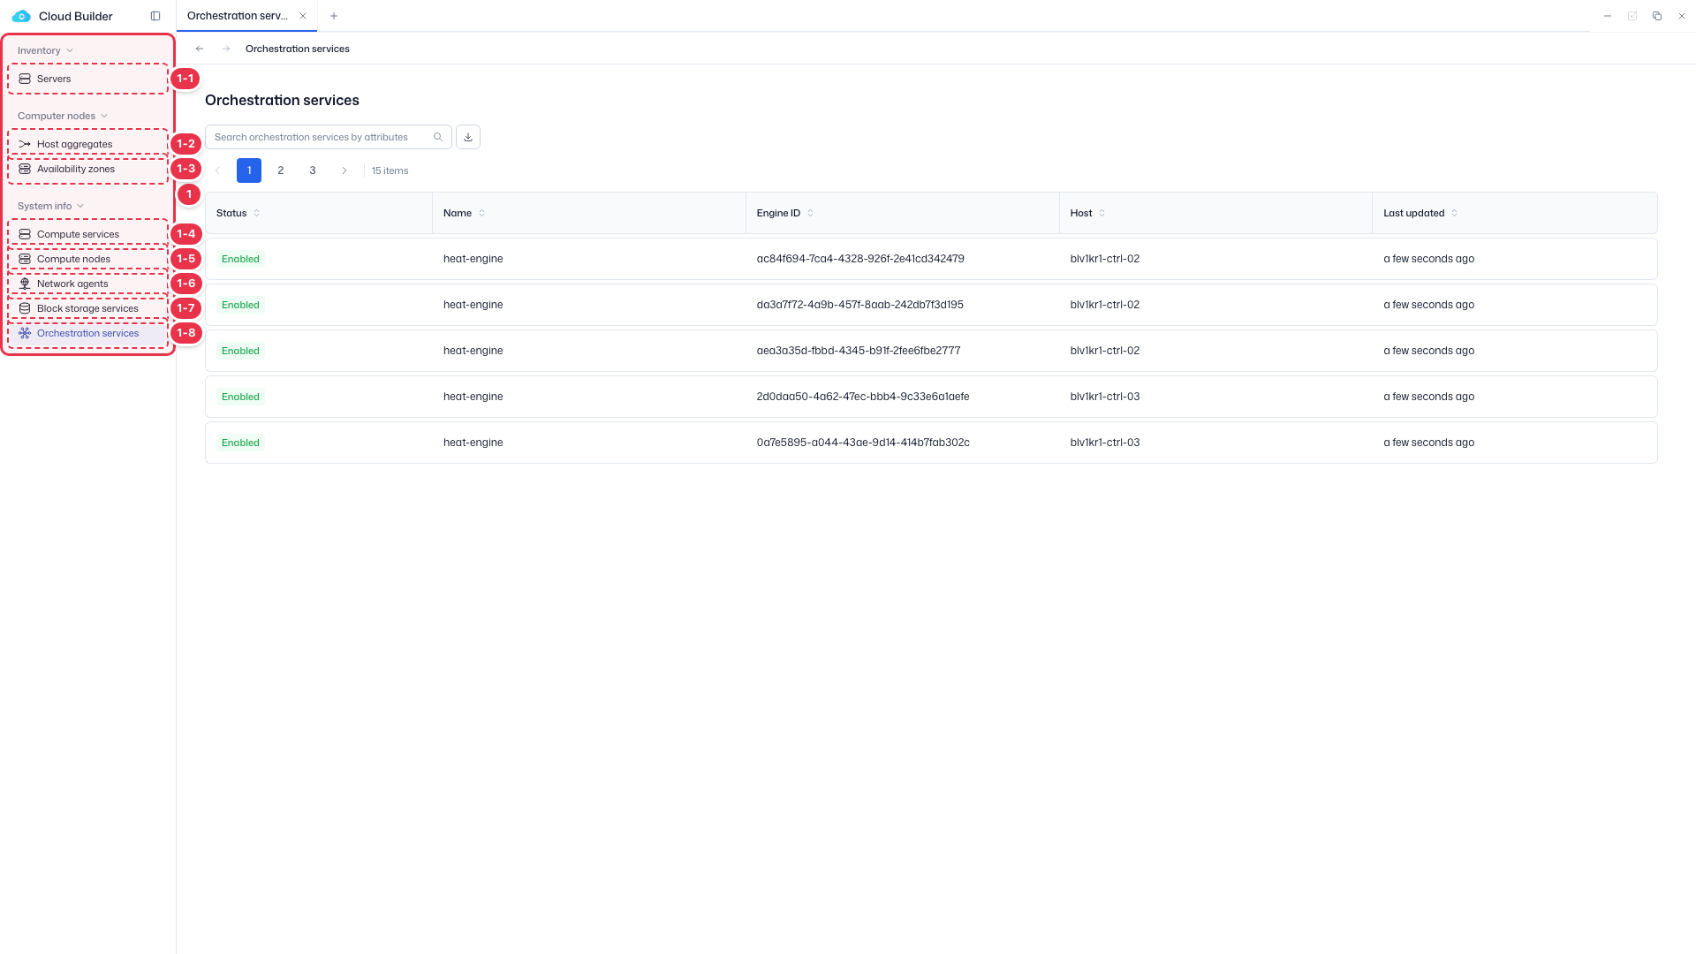Click the search magnifier icon
Image resolution: width=1696 pixels, height=954 pixels.
tap(438, 137)
